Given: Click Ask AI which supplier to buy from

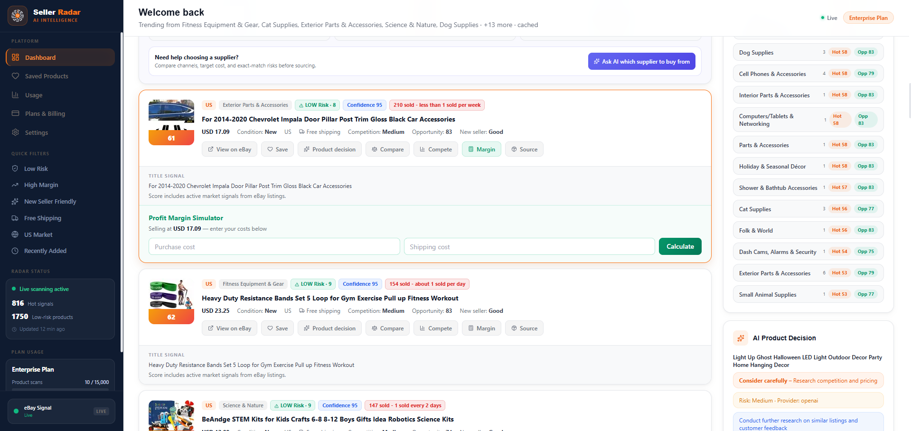Looking at the screenshot, I should [641, 61].
